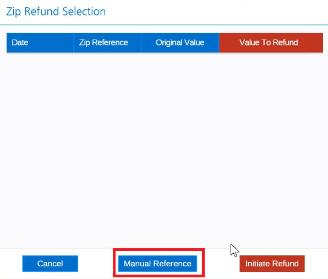Enter a reference manually via Manual Reference
The height and width of the screenshot is (279, 328).
(x=157, y=264)
